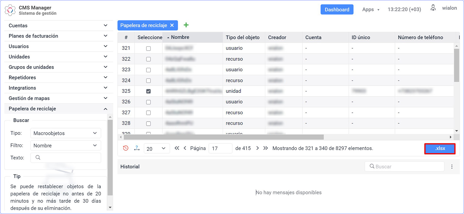Open the Apps menu
The width and height of the screenshot is (464, 214).
(x=370, y=10)
